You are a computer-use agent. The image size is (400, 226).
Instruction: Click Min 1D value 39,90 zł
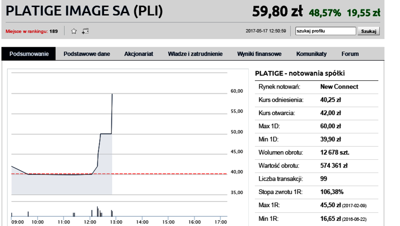(x=330, y=139)
